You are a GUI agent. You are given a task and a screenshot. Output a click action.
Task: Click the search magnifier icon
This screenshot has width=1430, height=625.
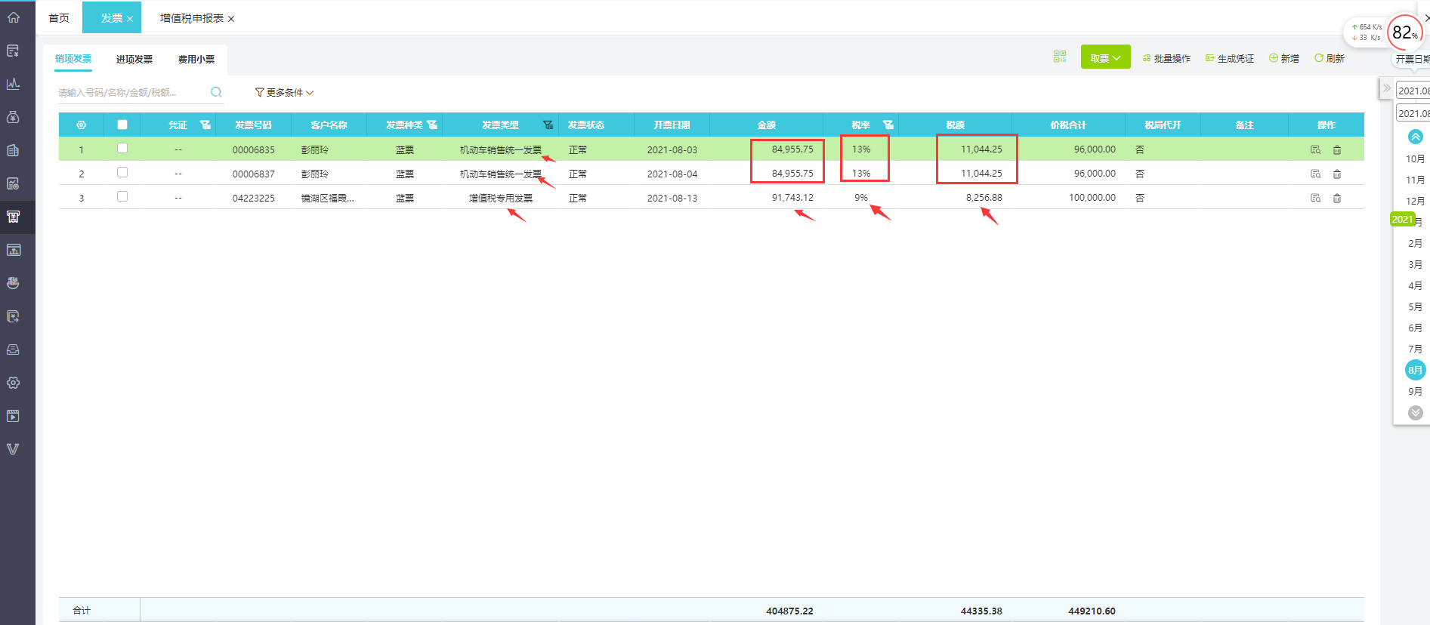[216, 92]
